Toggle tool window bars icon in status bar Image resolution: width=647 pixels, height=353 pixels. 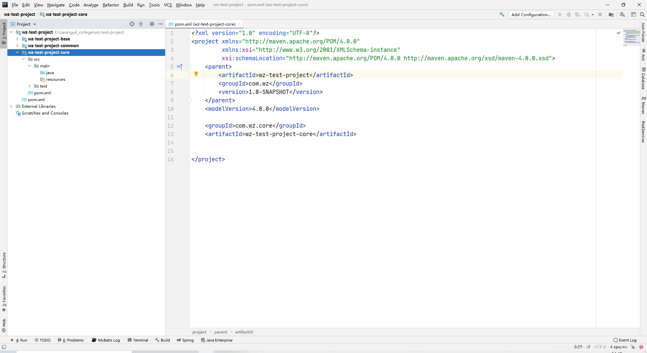point(4,347)
